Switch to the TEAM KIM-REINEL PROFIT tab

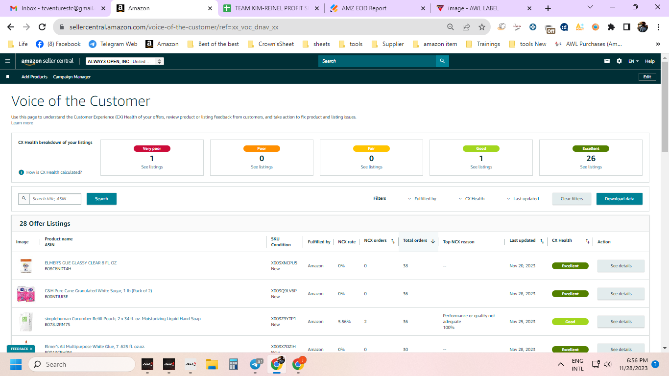[x=271, y=8]
